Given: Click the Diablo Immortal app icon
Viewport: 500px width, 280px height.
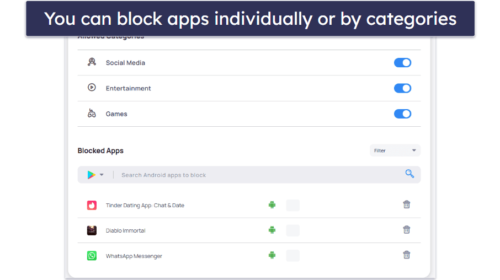Looking at the screenshot, I should [92, 230].
